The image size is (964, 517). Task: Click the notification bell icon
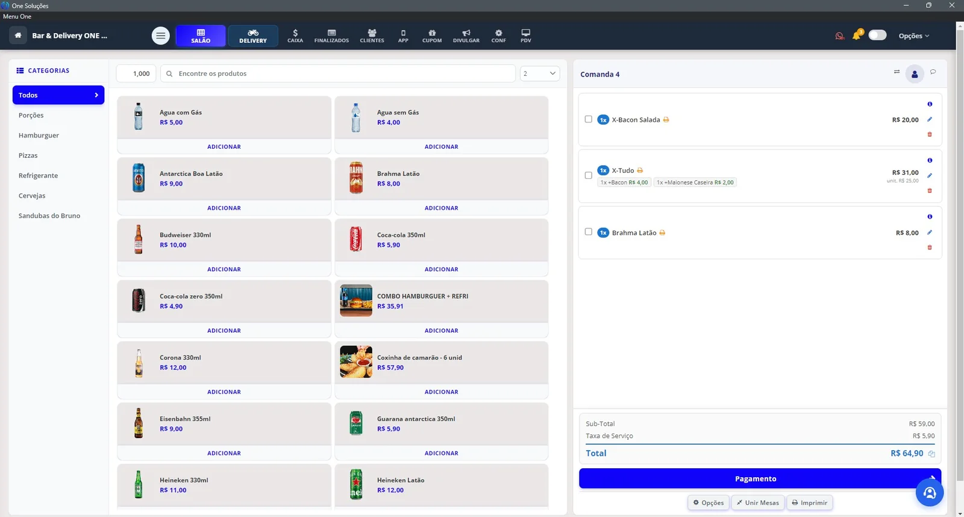click(856, 36)
